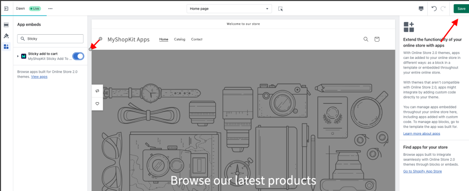Image resolution: width=469 pixels, height=191 pixels.
Task: Click the Browse our latest products heading
Action: 243,180
